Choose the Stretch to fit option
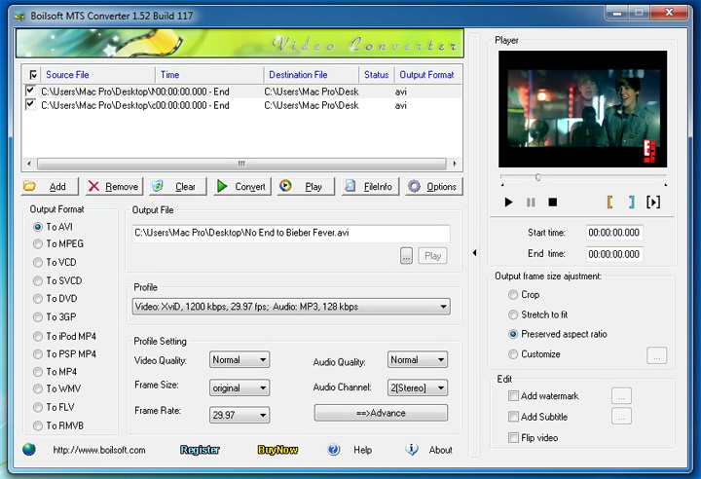 [513, 314]
